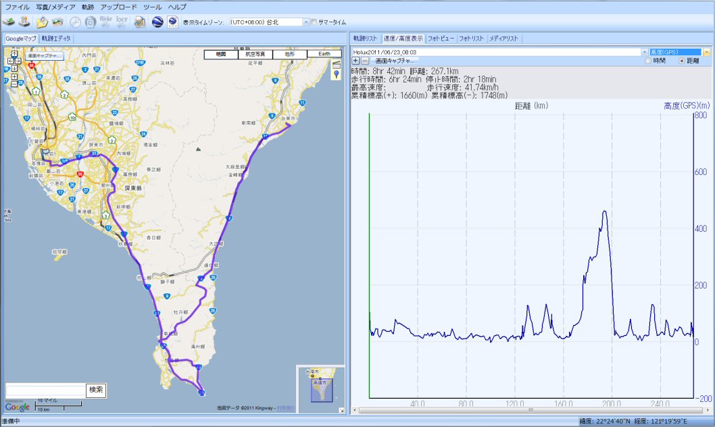The width and height of the screenshot is (715, 427).
Task: Switch to the 軌跡エディタ tab
Action: (x=56, y=39)
